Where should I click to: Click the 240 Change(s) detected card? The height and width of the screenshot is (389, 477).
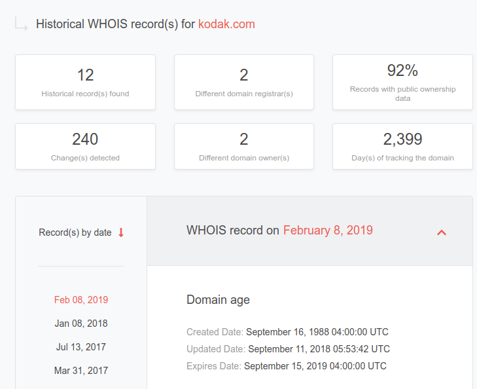(85, 147)
